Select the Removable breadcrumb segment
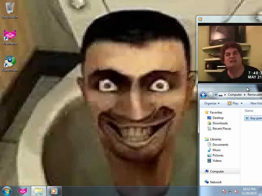This screenshot has width=262, height=196. click(x=255, y=95)
